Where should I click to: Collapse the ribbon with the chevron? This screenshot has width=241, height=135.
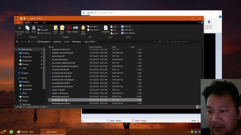tap(198, 22)
